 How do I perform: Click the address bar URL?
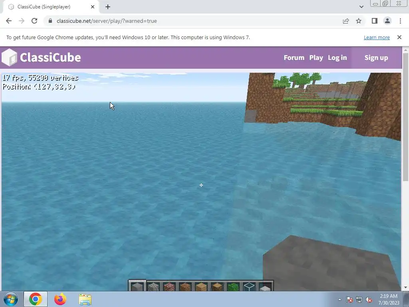click(x=107, y=21)
